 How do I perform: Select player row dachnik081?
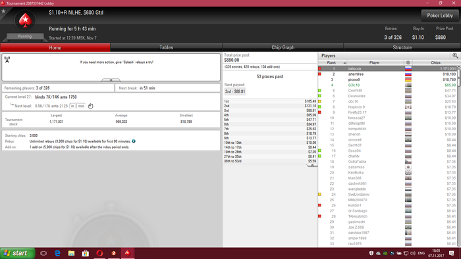tap(387, 183)
